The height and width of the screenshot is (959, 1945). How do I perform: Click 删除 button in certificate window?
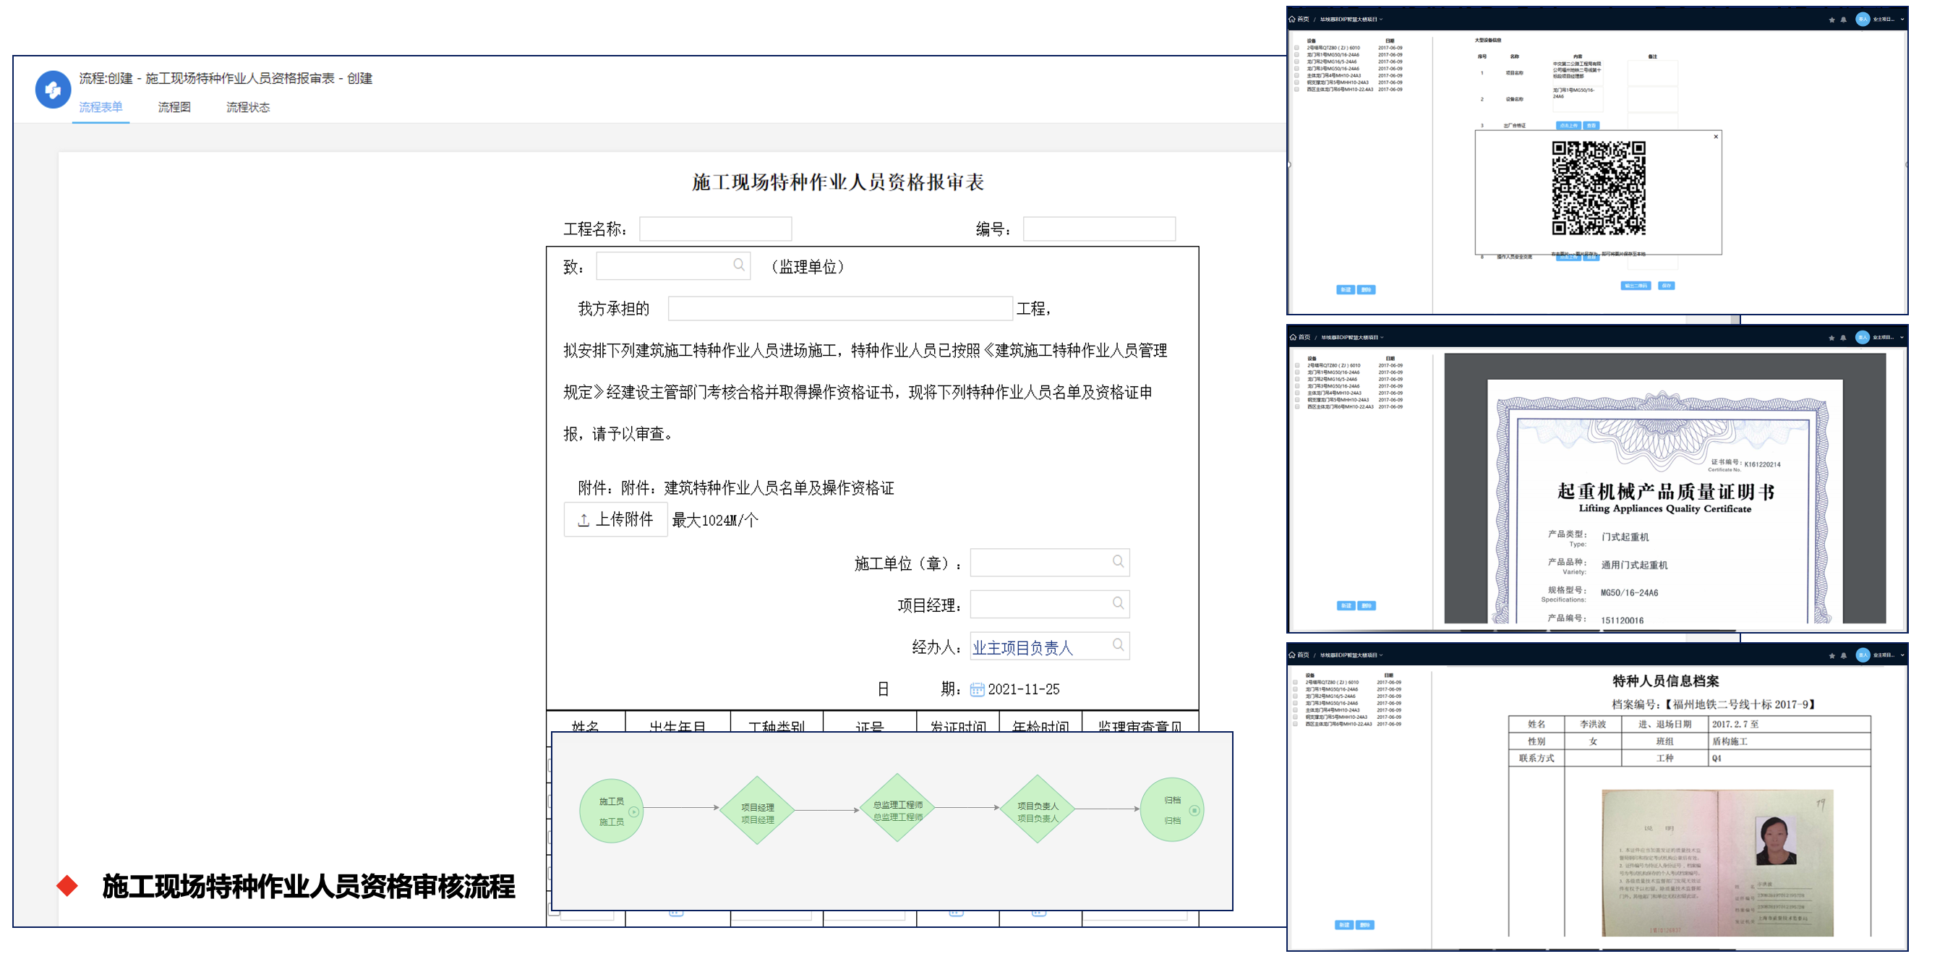click(x=1366, y=605)
